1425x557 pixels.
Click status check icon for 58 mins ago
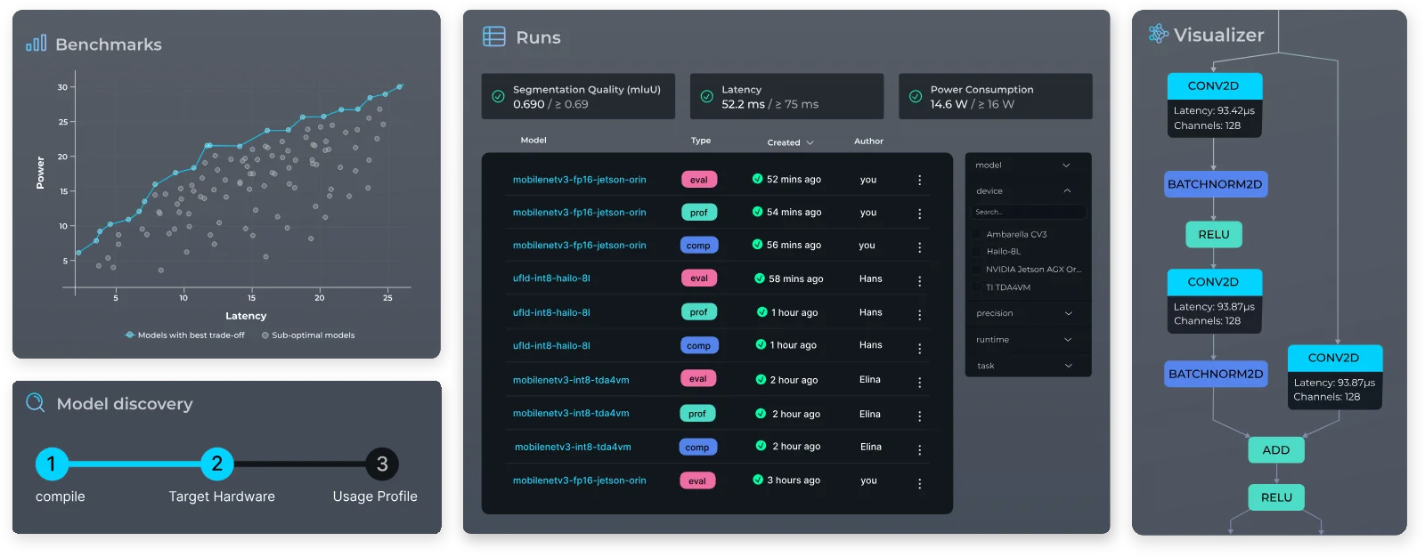[x=760, y=278]
